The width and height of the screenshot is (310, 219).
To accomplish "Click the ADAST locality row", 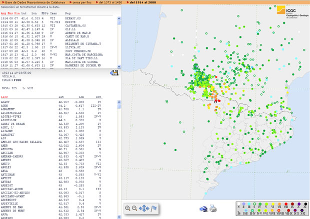I will click(x=51, y=102).
